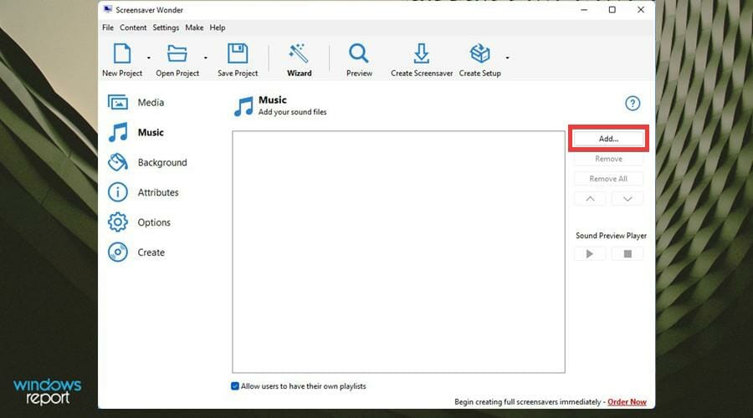Image resolution: width=753 pixels, height=418 pixels.
Task: Click the Remove button
Action: point(608,159)
